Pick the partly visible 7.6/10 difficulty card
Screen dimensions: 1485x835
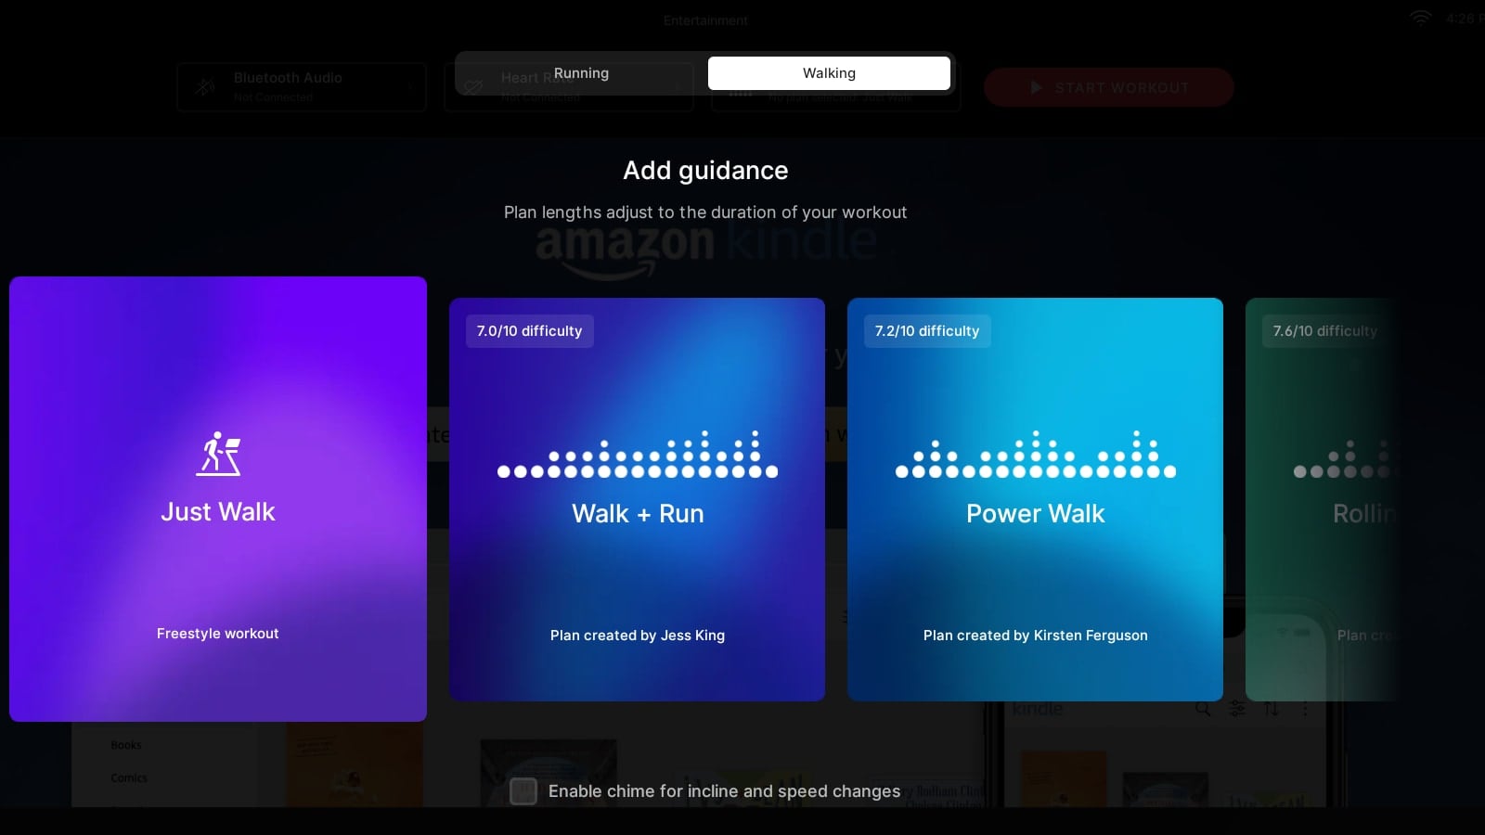(1323, 499)
